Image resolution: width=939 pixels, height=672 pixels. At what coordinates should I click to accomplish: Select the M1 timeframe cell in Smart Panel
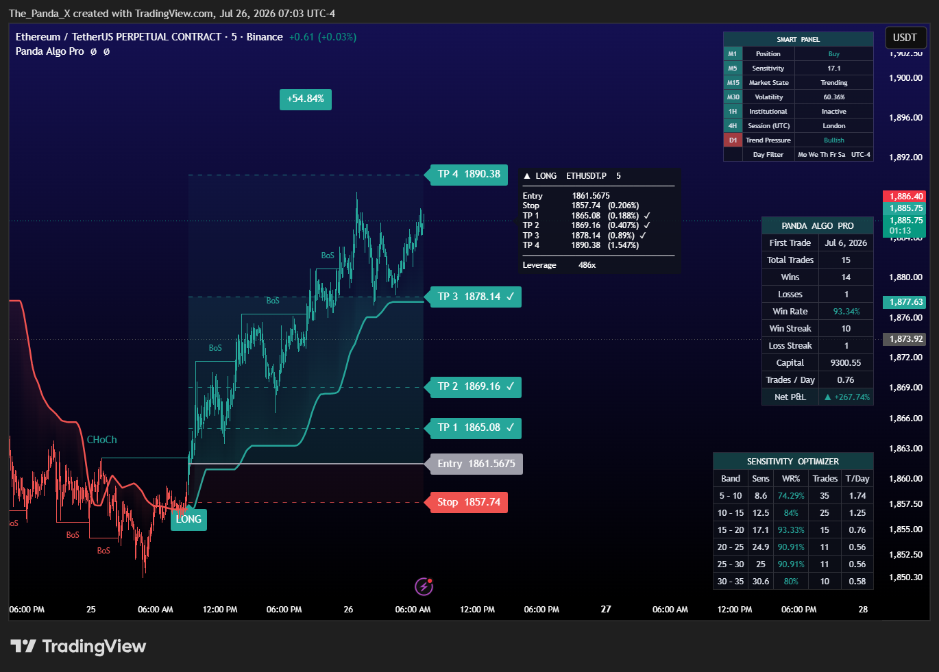[733, 54]
